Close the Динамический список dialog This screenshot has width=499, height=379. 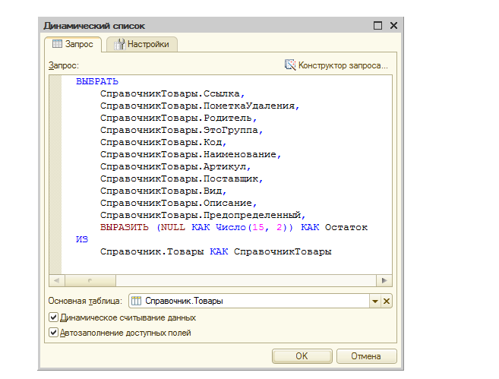point(393,26)
